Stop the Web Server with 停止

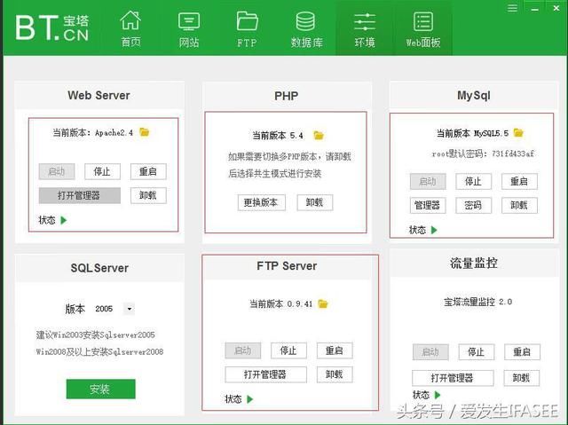(103, 171)
